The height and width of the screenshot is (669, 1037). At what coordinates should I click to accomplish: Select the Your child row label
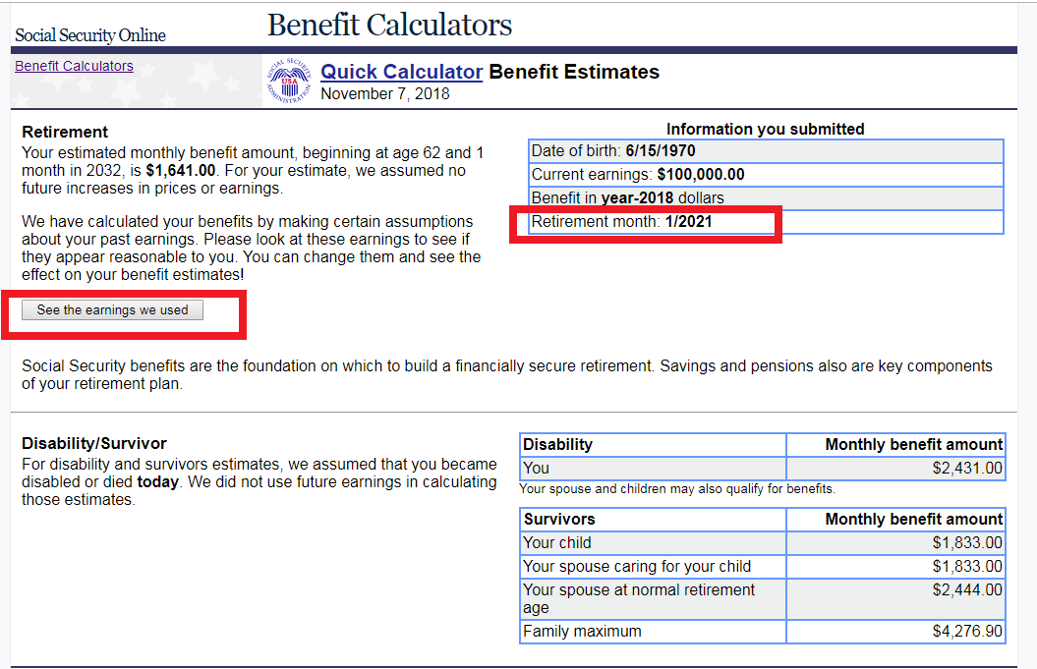tap(557, 542)
